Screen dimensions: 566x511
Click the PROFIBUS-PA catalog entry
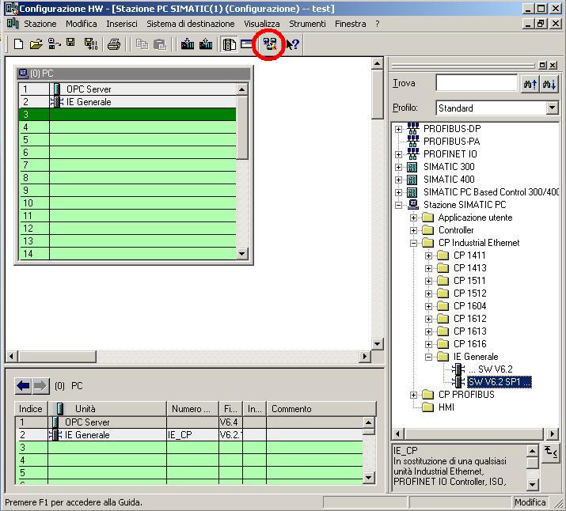point(451,142)
